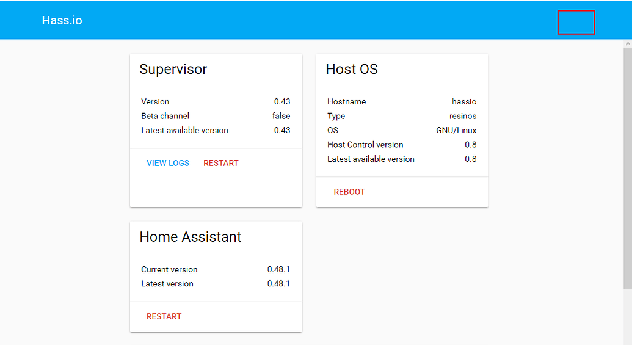632x345 pixels.
Task: Click the Hass.io header title
Action: click(x=62, y=21)
